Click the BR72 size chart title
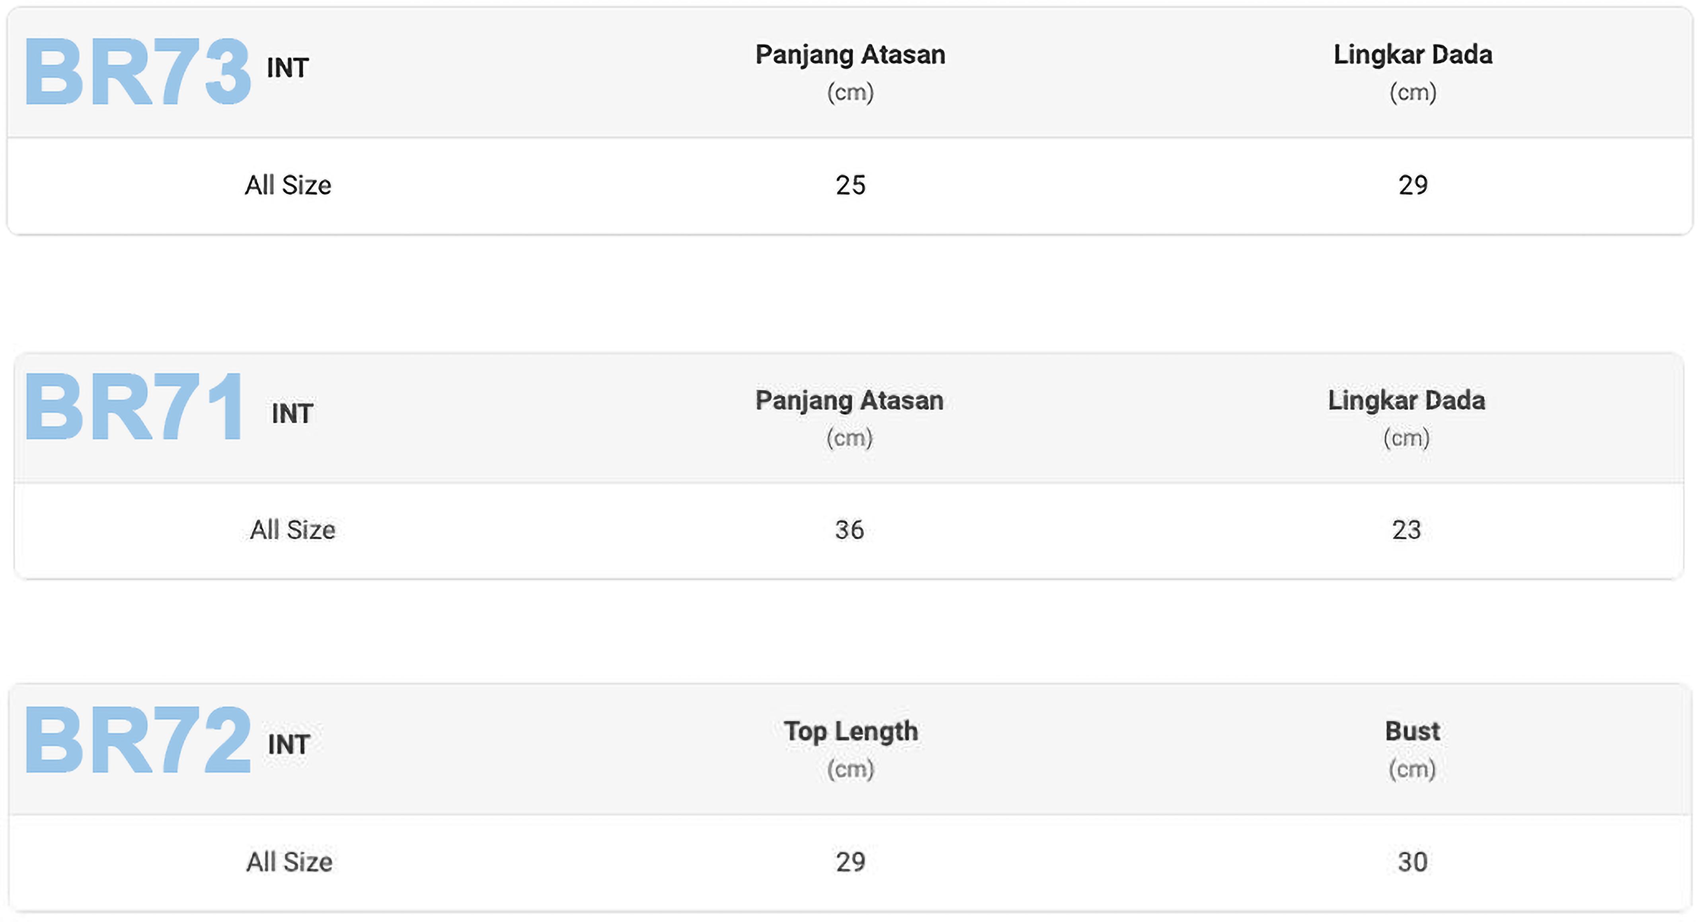Image resolution: width=1698 pixels, height=922 pixels. (x=137, y=740)
